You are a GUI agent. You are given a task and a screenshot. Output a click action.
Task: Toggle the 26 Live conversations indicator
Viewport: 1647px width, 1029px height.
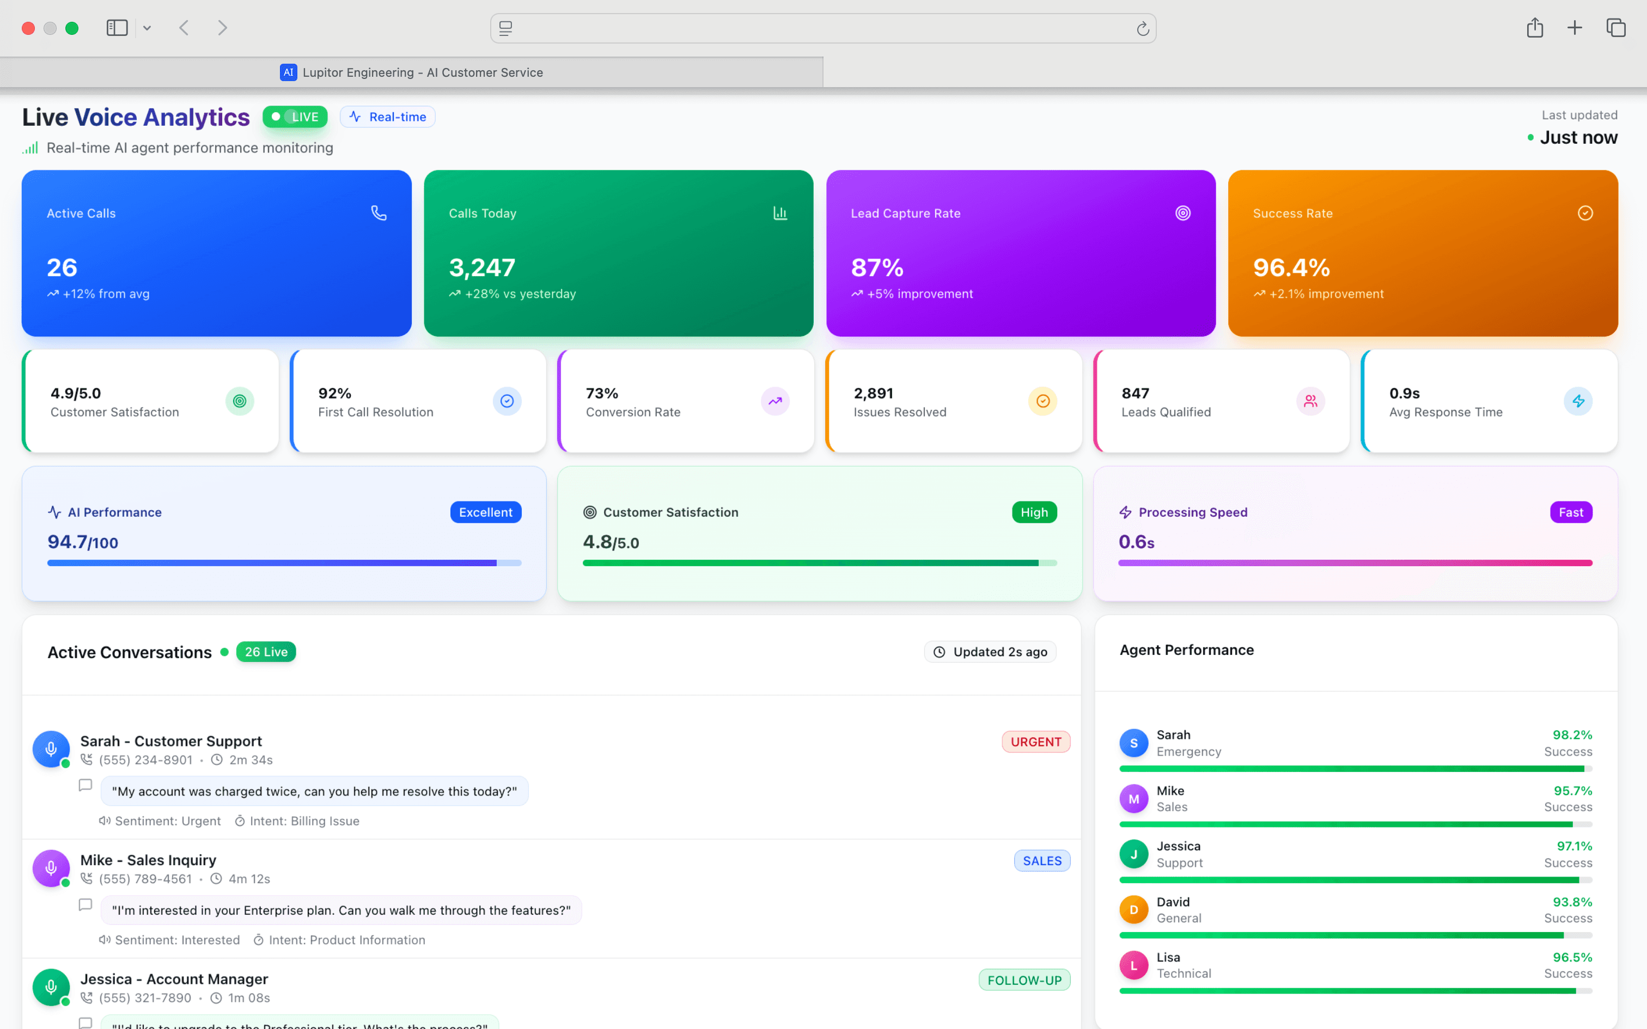point(265,651)
